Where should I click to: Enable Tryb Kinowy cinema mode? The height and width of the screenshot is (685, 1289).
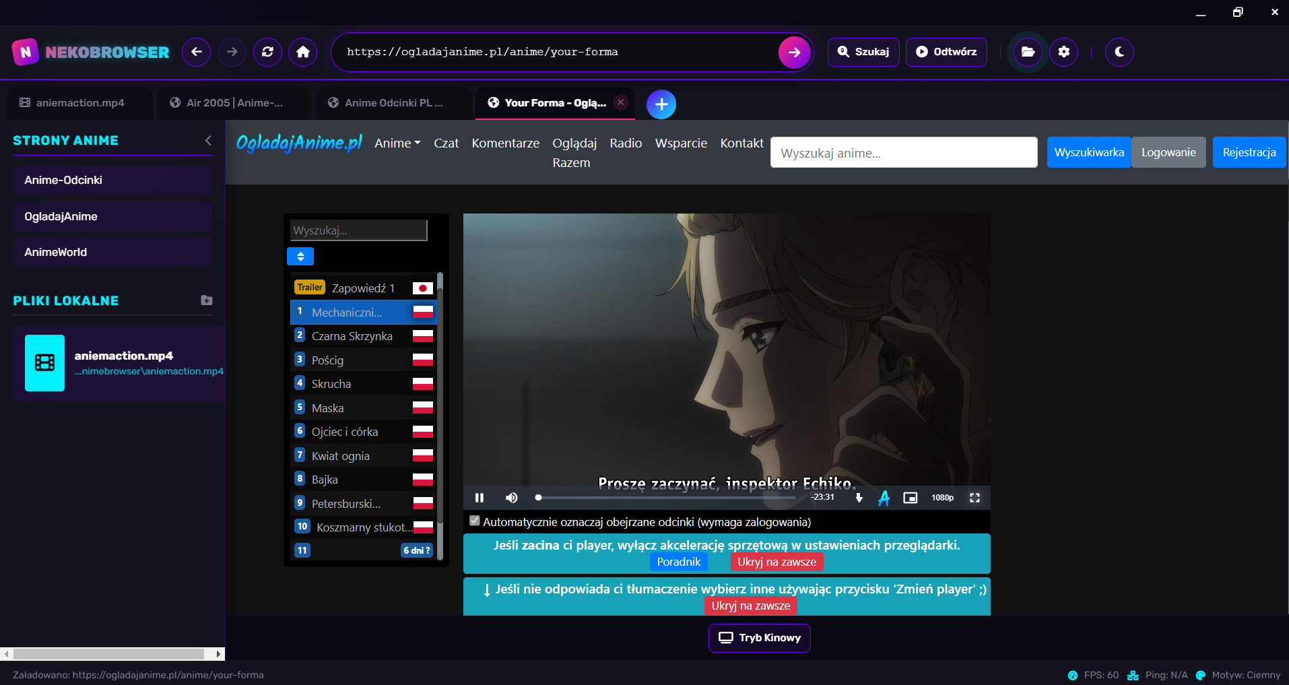(x=760, y=638)
